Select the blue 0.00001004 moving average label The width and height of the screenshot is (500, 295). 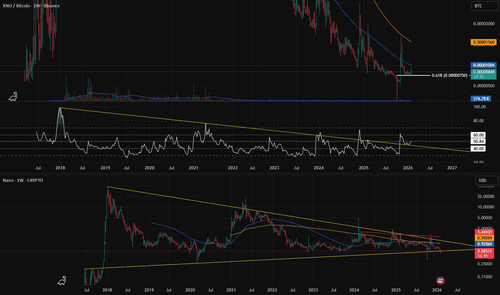pos(483,65)
